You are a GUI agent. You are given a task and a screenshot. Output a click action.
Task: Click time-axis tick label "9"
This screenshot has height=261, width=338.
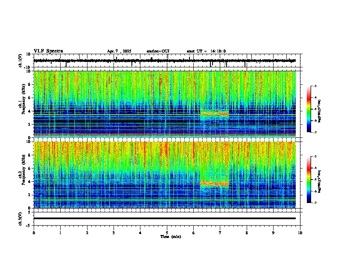pyautogui.click(x=273, y=233)
